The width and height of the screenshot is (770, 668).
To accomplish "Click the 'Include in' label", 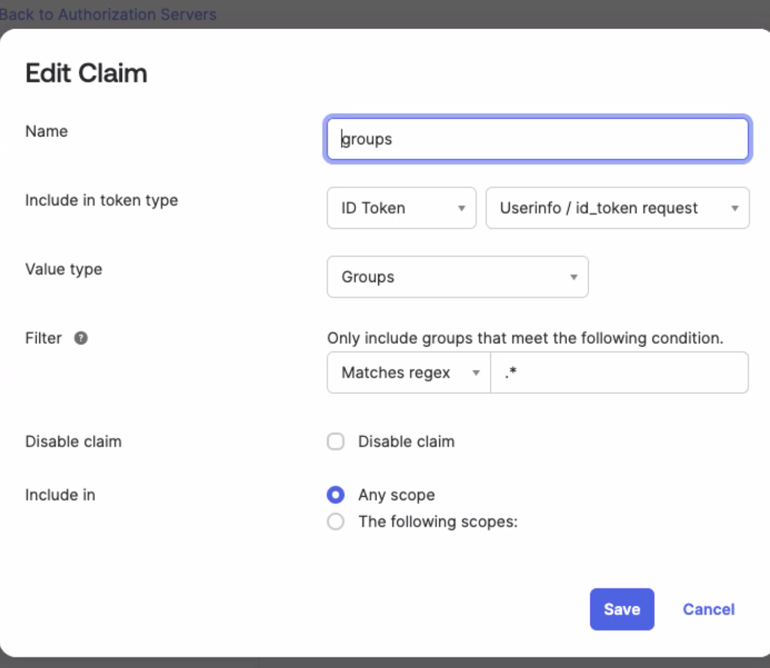I will (60, 494).
